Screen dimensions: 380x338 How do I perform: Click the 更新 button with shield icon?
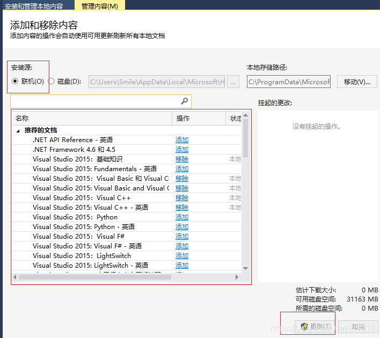(316, 327)
